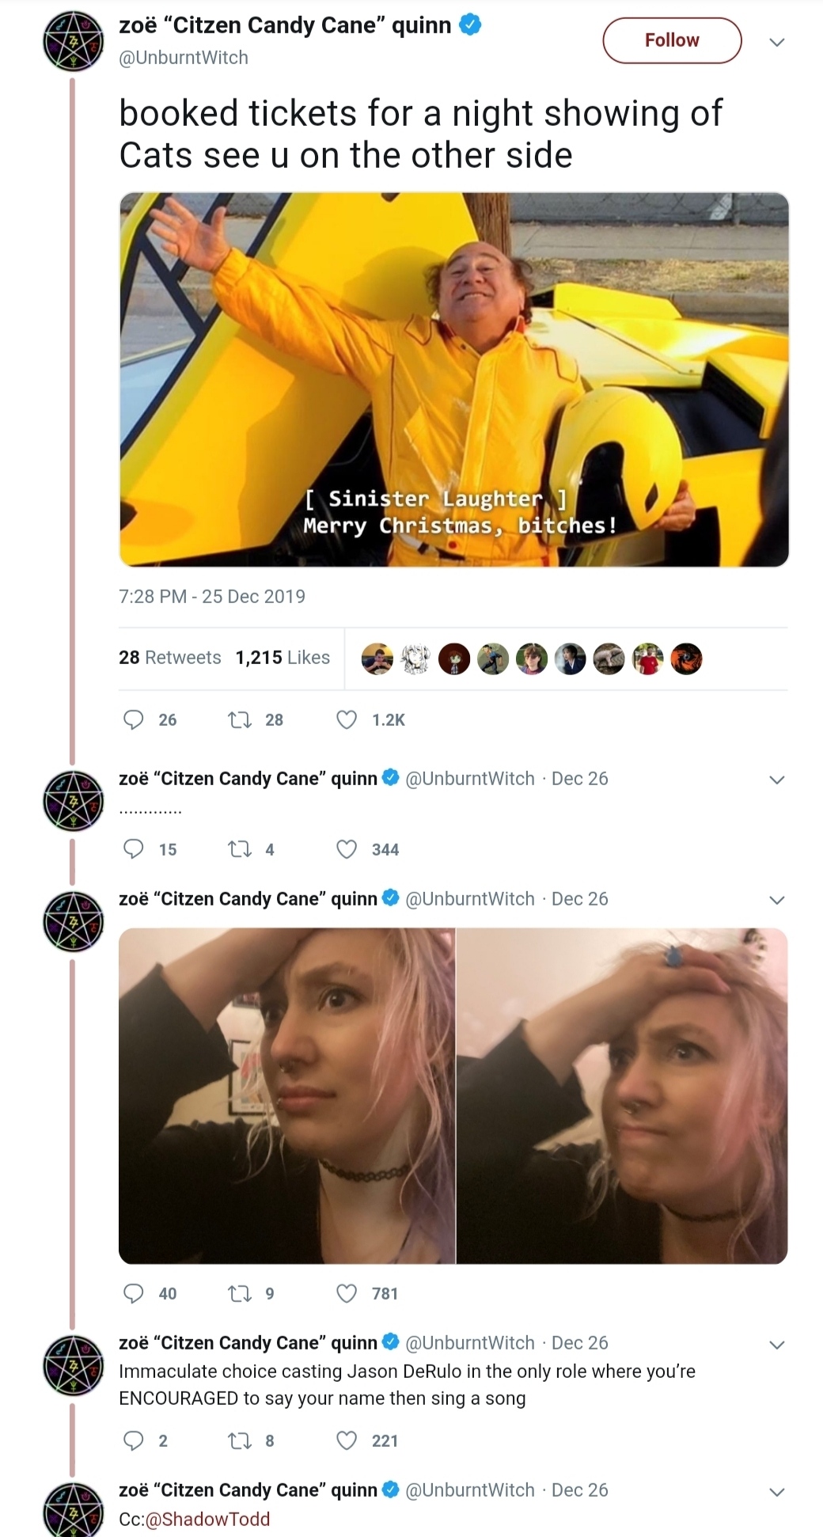Reply to the selfie photo tweet
Screen dimensions: 823x1537
click(x=134, y=1293)
